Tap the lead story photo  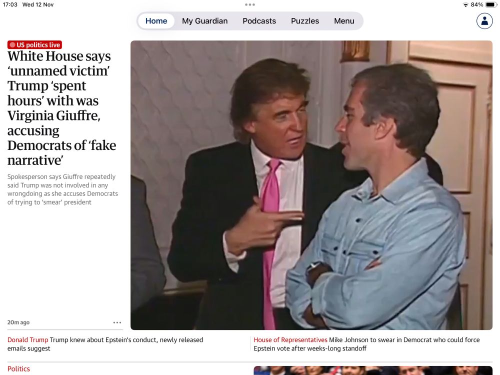(311, 185)
